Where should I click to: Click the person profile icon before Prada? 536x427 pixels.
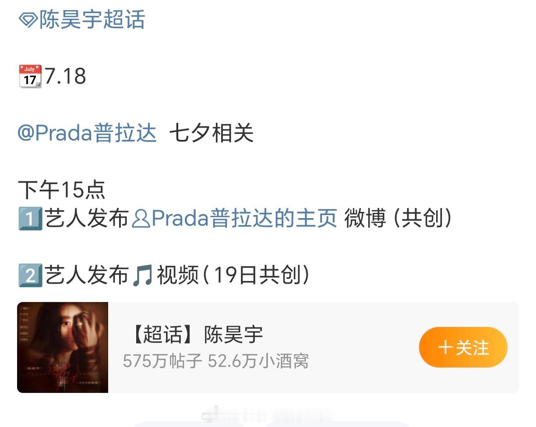[x=141, y=219]
